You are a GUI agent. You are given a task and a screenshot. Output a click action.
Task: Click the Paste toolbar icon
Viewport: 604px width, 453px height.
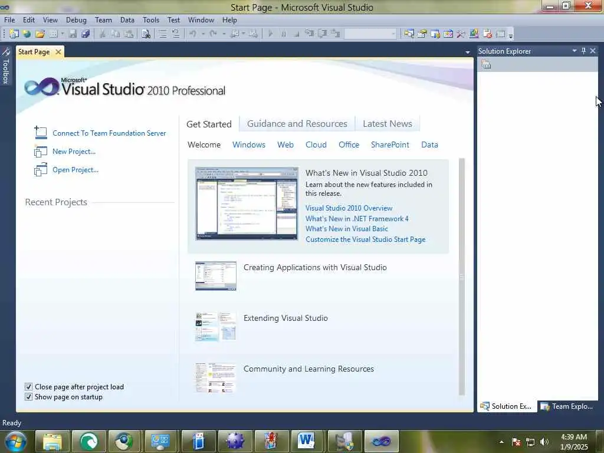129,34
